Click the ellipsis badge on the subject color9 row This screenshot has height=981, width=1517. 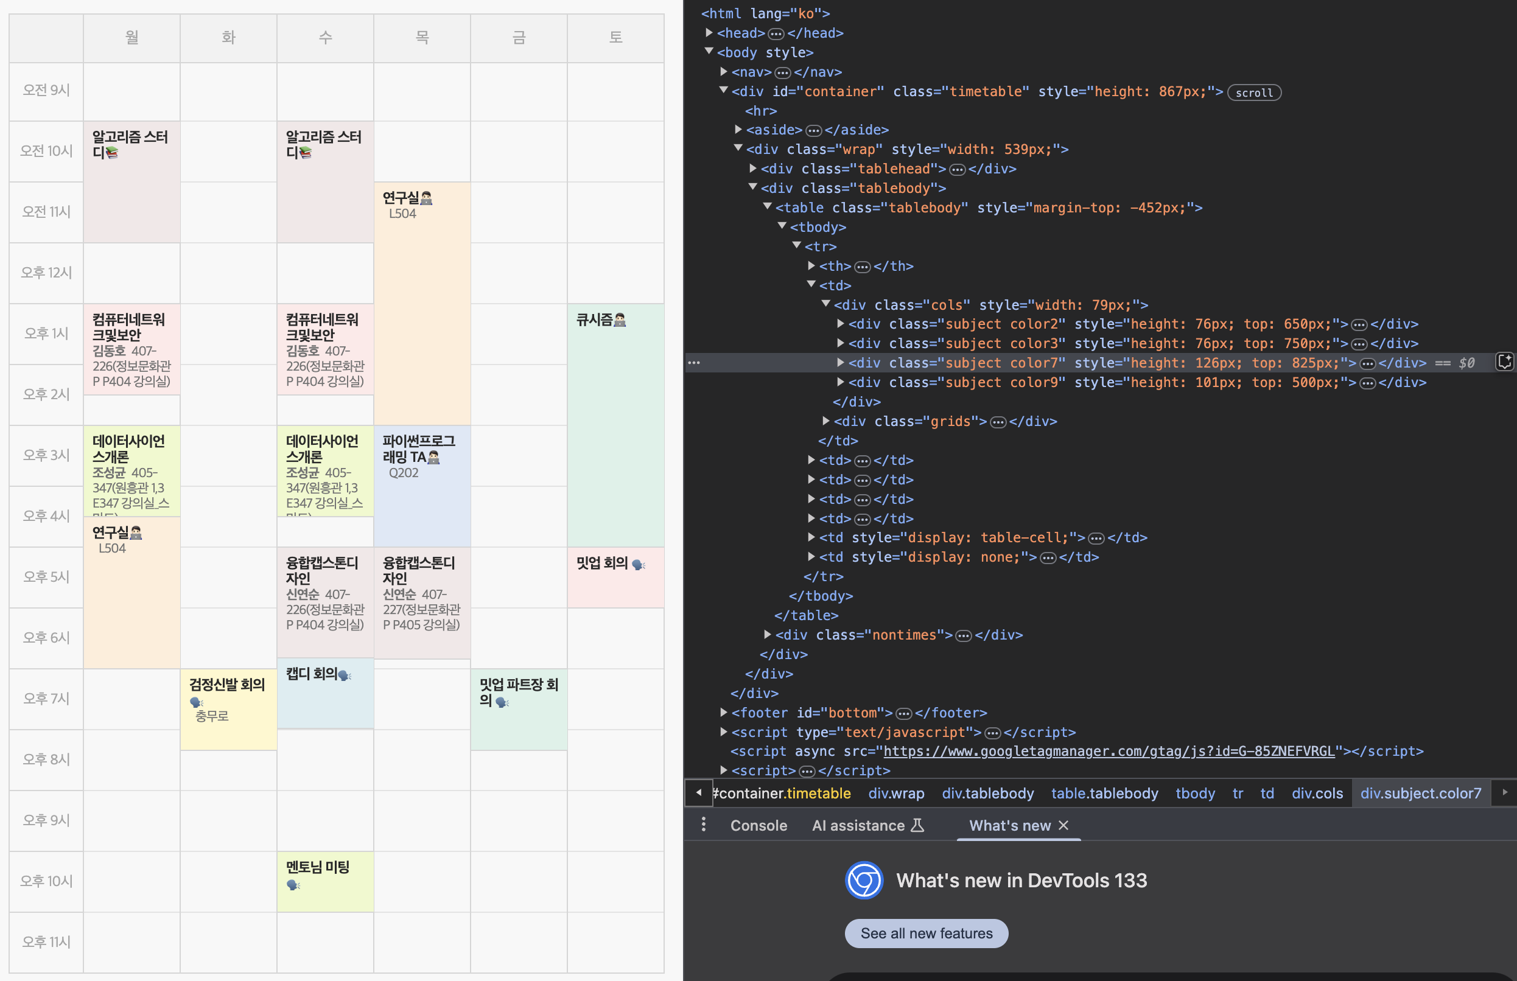point(1367,383)
